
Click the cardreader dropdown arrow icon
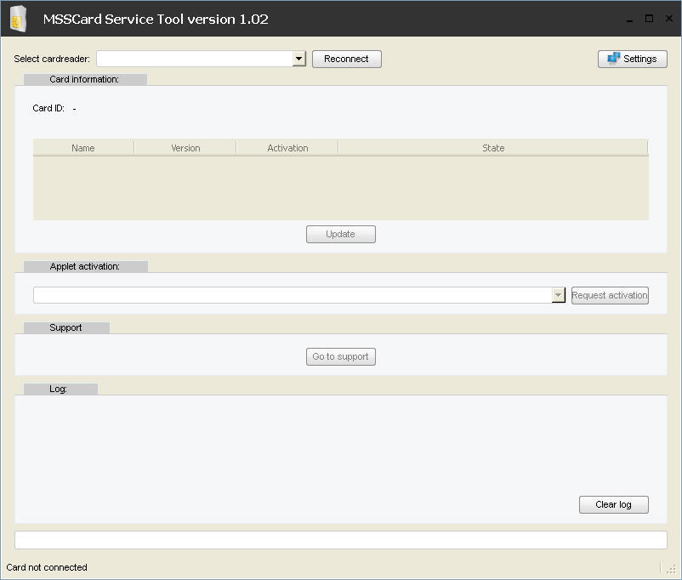(299, 59)
